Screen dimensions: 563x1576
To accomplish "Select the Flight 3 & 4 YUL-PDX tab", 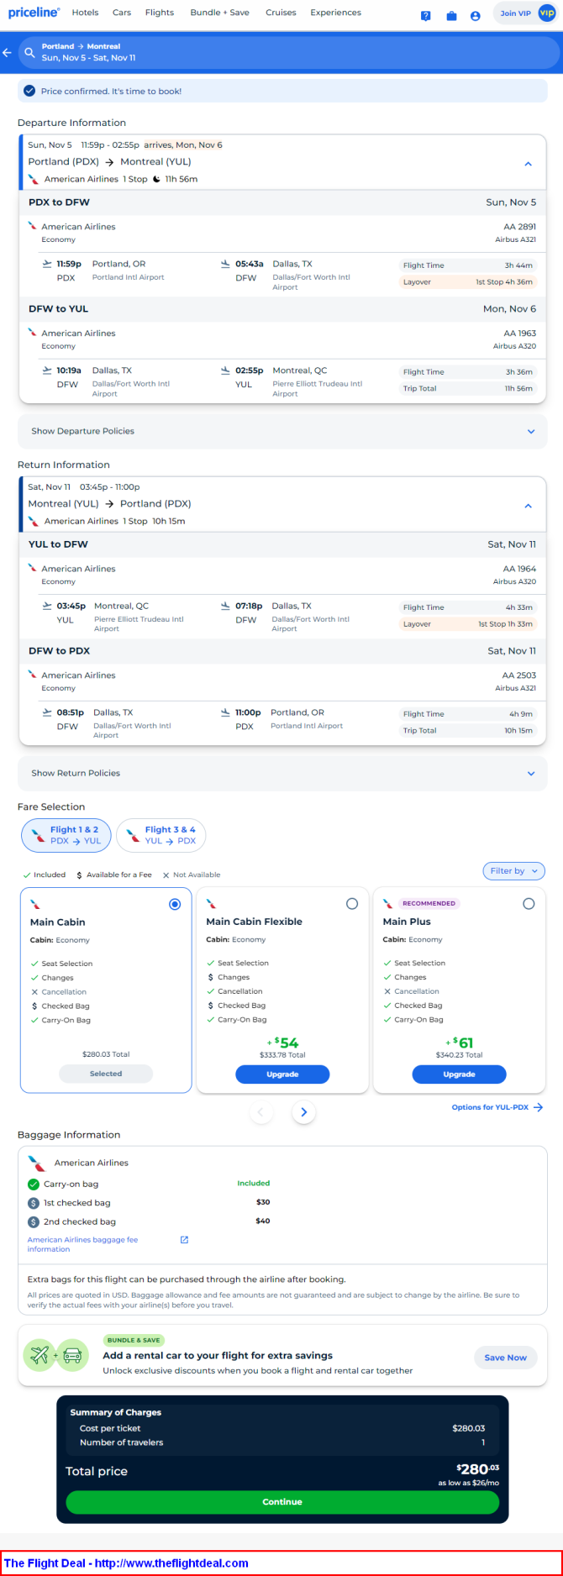I will tap(160, 835).
